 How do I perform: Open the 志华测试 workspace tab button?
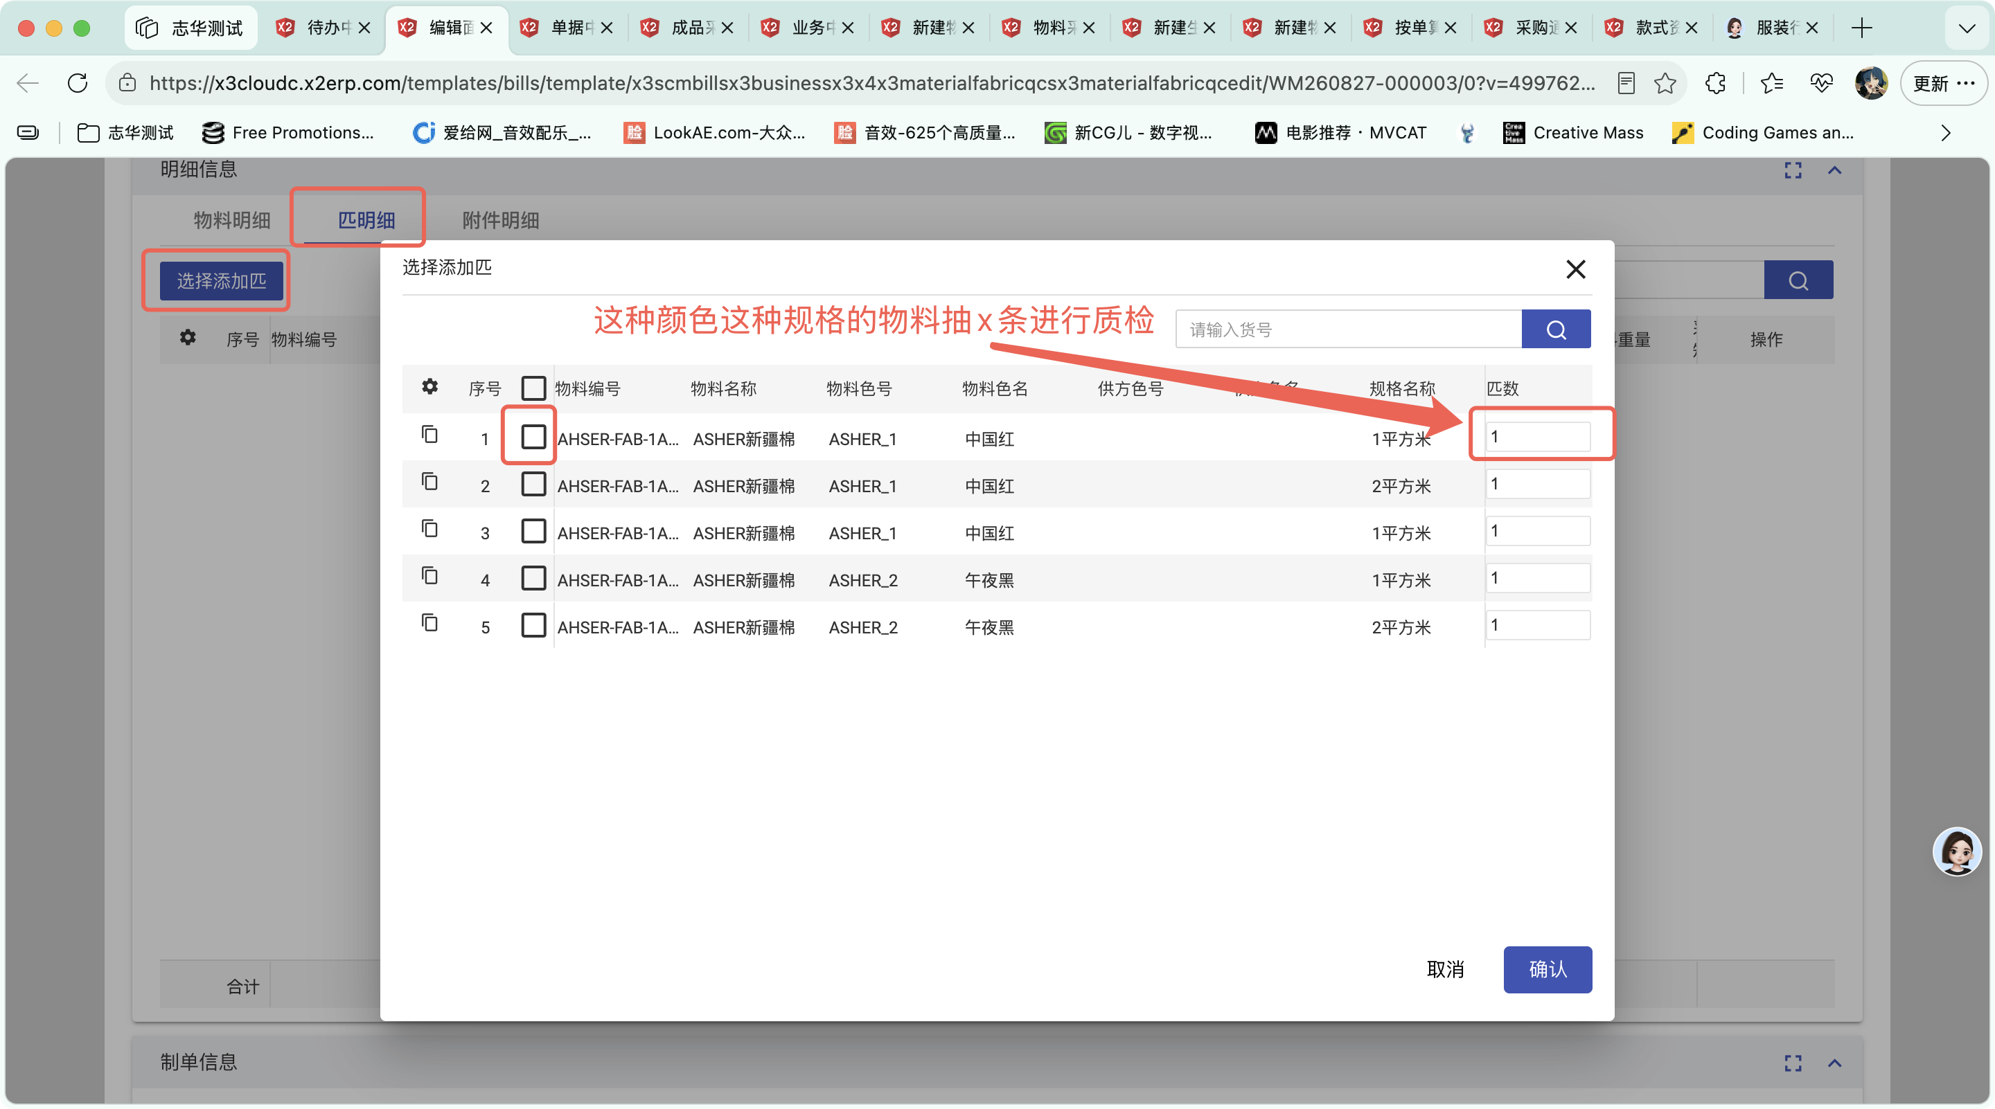click(190, 28)
